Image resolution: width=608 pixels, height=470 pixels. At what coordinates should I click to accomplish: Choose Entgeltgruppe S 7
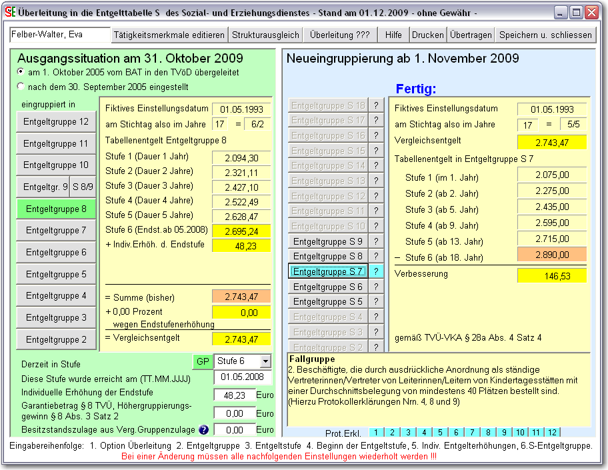click(x=327, y=271)
